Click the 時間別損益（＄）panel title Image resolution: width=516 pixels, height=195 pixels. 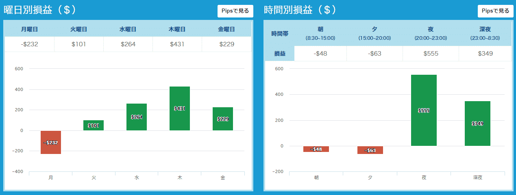point(300,10)
